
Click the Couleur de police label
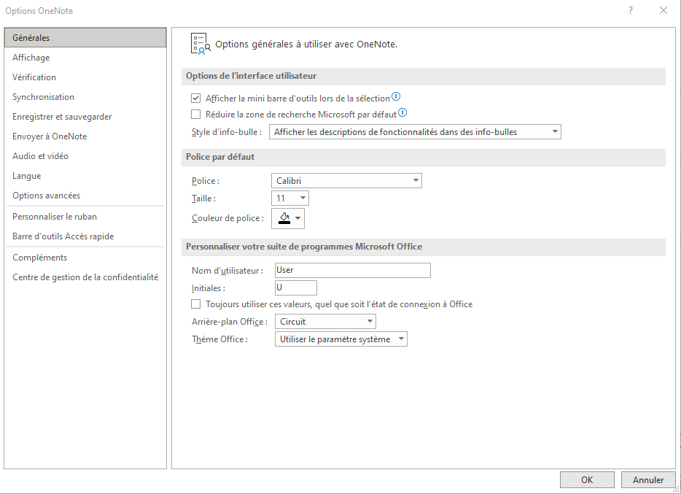pos(227,218)
